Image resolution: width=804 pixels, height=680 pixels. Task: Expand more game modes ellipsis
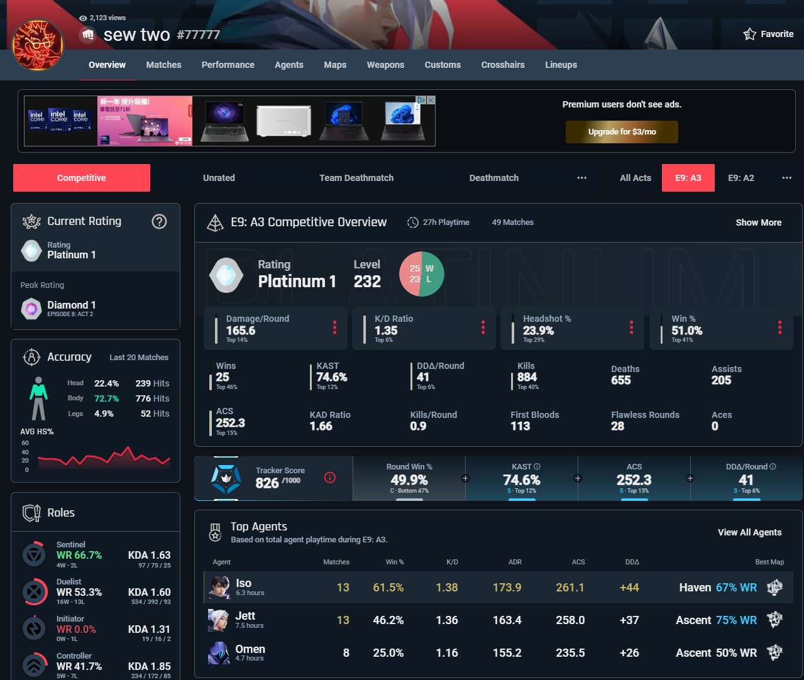(x=582, y=178)
